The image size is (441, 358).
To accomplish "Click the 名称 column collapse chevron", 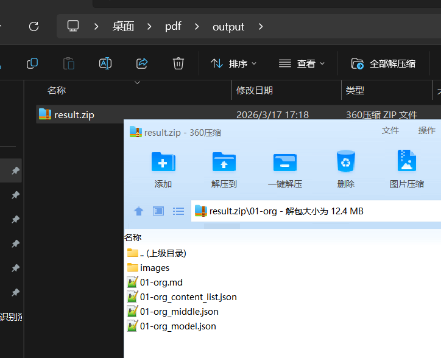I will (137, 83).
